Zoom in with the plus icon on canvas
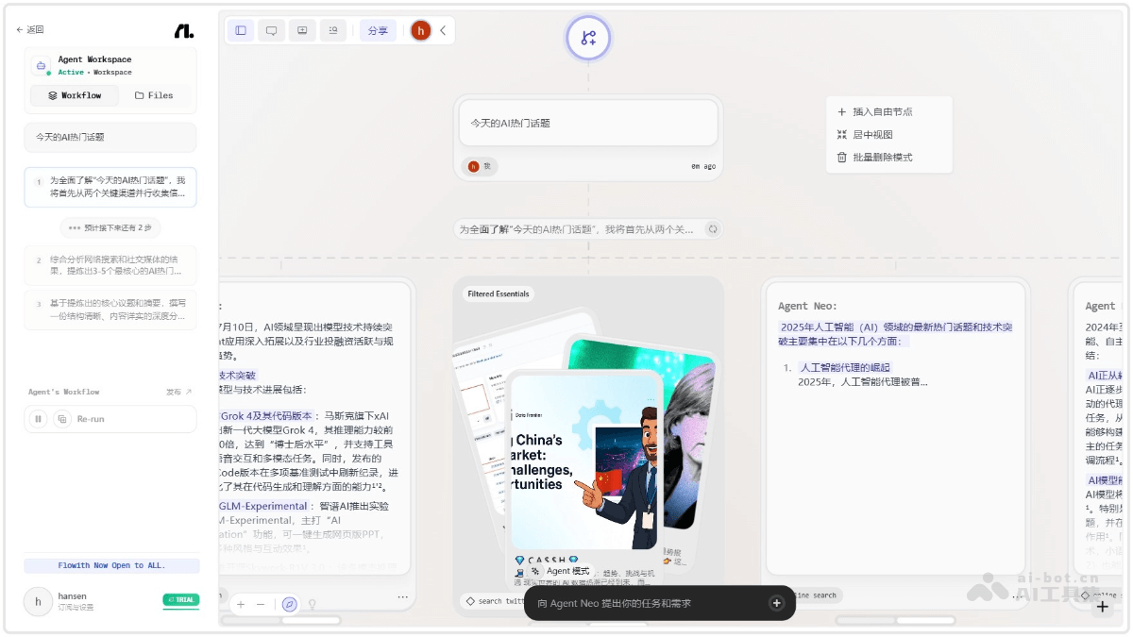1133x637 pixels. click(x=241, y=604)
